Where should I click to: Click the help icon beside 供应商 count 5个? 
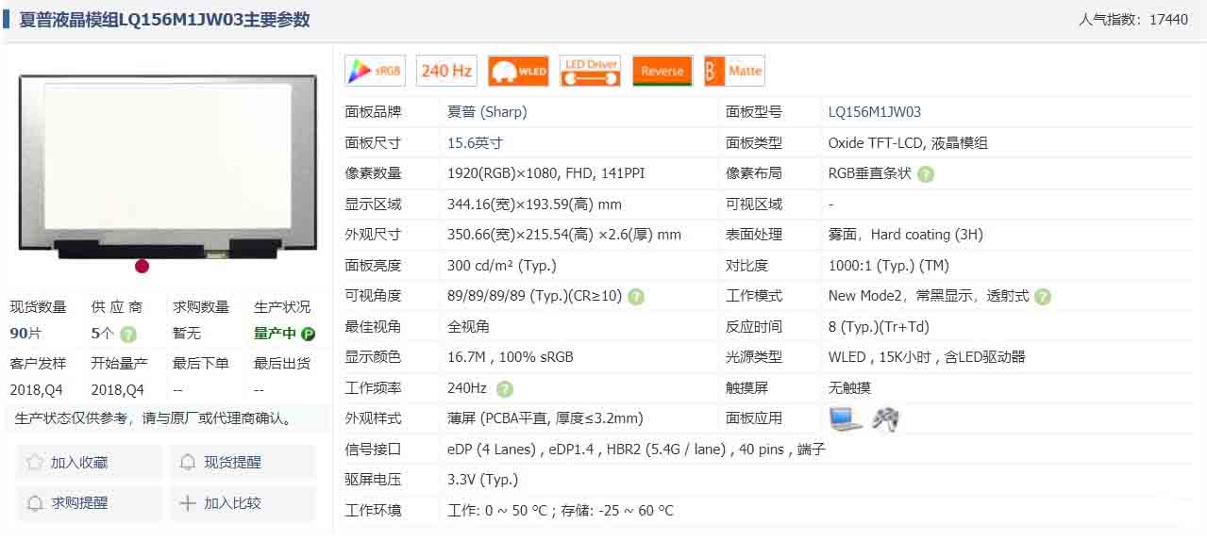point(128,335)
